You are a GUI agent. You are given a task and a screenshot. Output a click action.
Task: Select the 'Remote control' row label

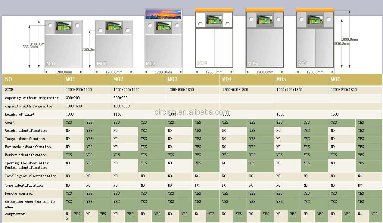pyautogui.click(x=19, y=194)
